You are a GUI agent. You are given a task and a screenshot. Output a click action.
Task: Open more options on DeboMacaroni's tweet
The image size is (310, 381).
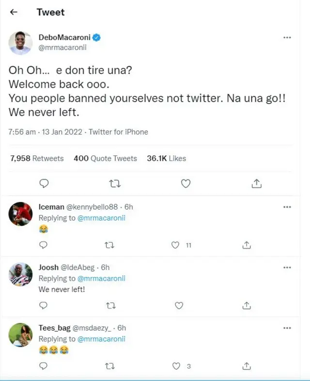click(x=287, y=37)
